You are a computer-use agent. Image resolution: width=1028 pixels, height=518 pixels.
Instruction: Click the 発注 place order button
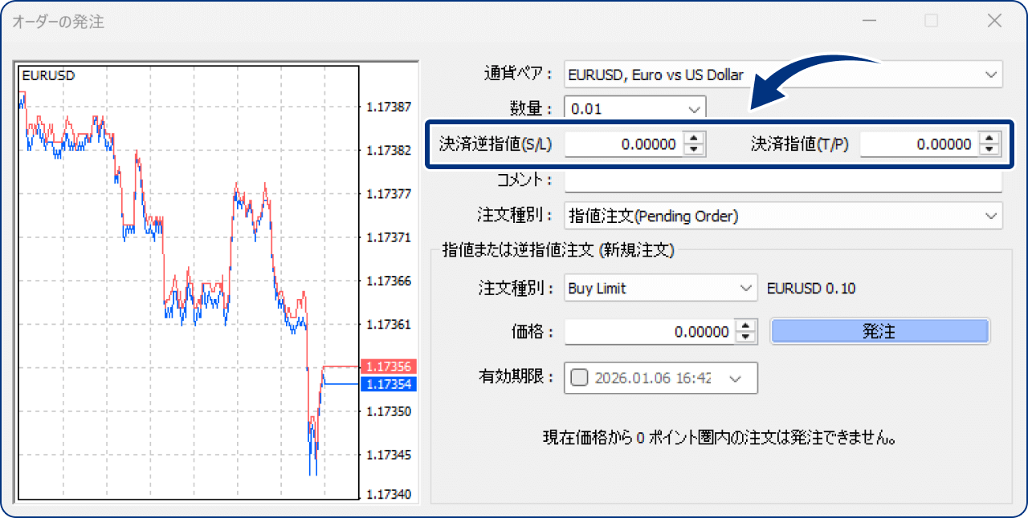(x=879, y=330)
